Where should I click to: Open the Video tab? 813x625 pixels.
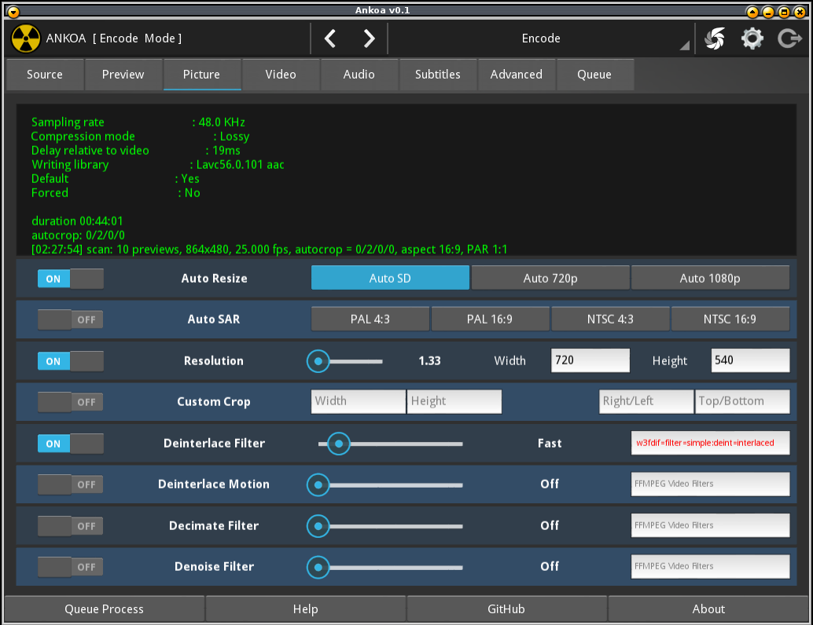[281, 75]
